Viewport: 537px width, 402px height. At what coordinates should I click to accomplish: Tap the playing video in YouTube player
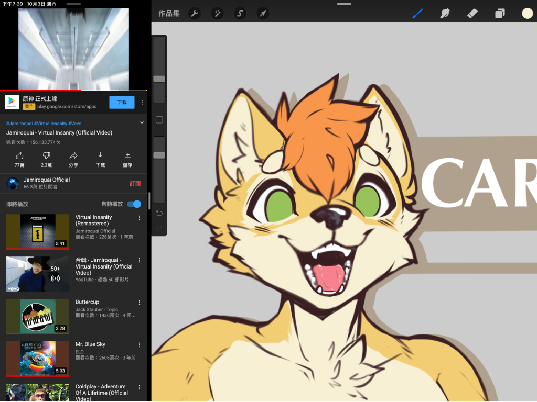point(73,49)
